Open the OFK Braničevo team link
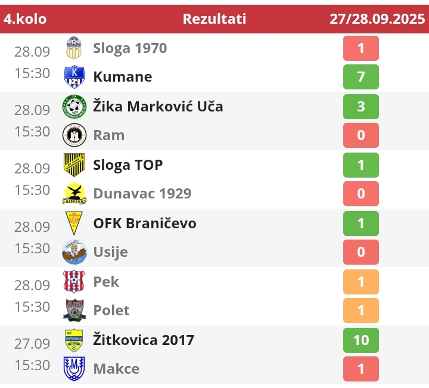Screen dimensions: 429x388 (145, 224)
